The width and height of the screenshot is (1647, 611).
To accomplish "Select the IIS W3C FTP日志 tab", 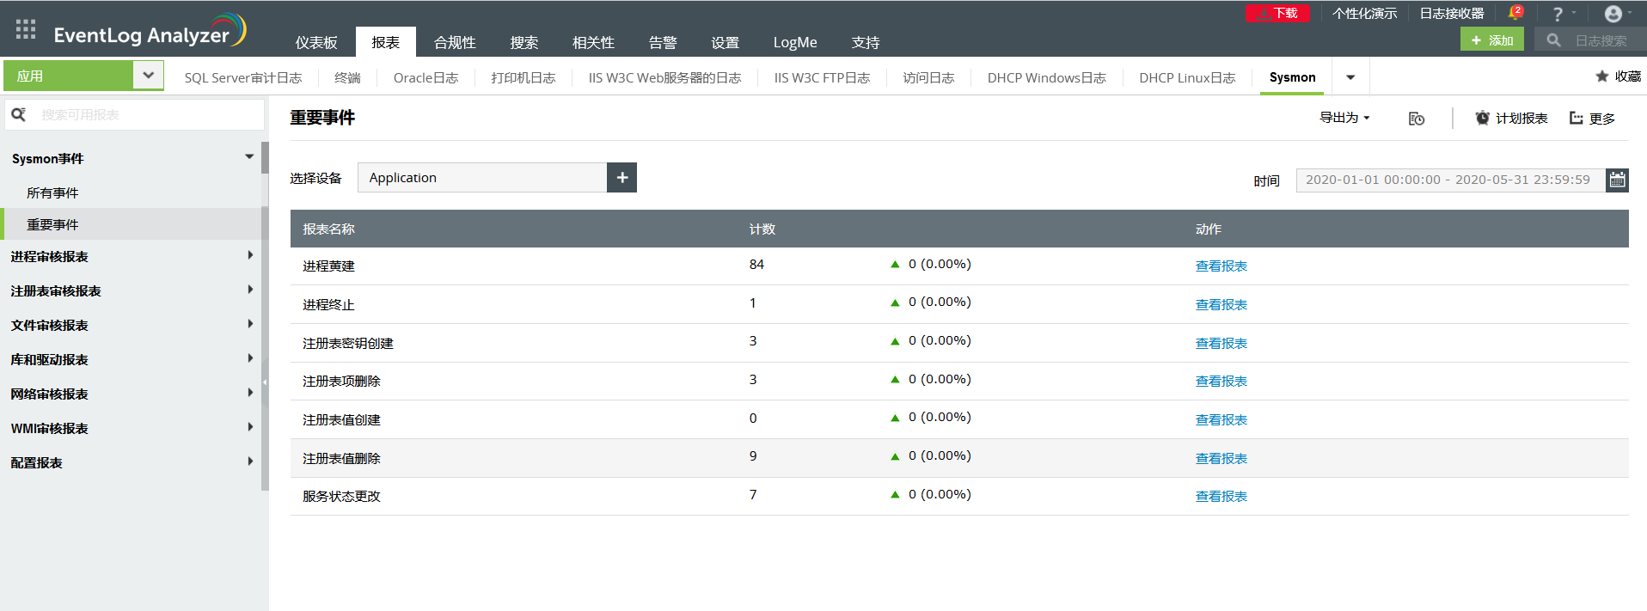I will tap(822, 77).
